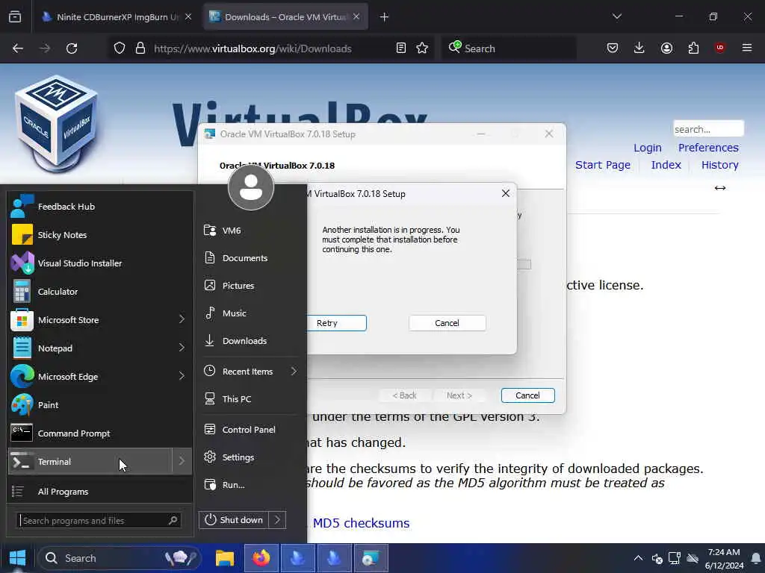Click the user account avatar picture
This screenshot has height=573, width=765.
pos(251,187)
